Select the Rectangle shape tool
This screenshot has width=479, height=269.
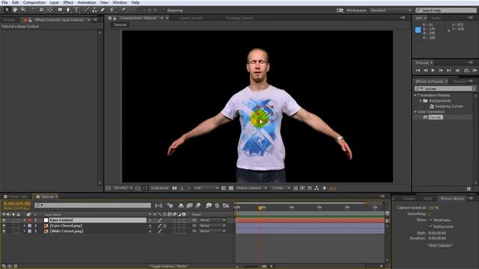click(x=60, y=10)
